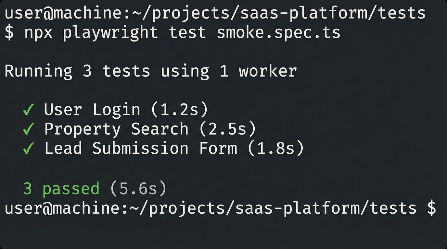
Task: Click the dollar prompt before npx command
Action: [9, 33]
